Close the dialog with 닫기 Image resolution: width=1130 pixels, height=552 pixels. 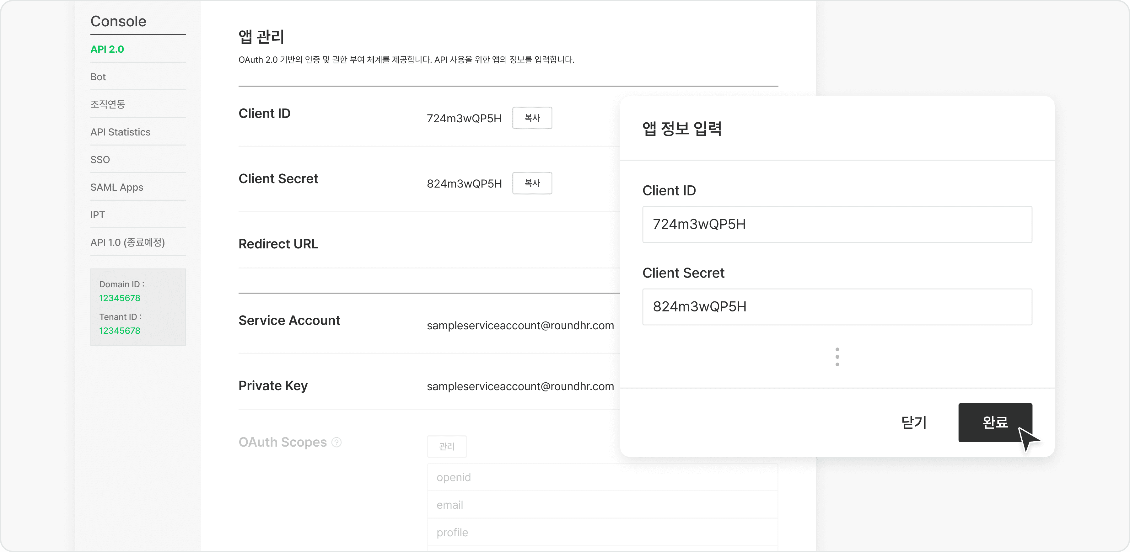pos(913,422)
